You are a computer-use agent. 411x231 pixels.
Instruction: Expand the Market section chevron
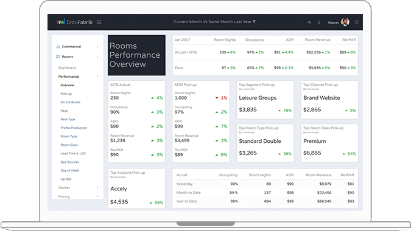pyautogui.click(x=97, y=187)
